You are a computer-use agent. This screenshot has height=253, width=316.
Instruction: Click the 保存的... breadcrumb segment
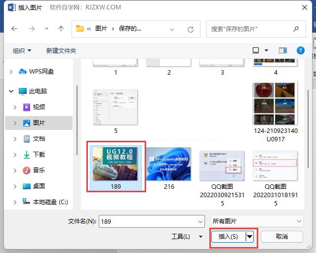tap(130, 29)
